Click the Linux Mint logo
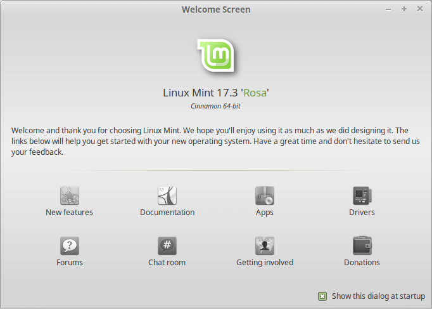The width and height of the screenshot is (432, 309). 216,56
